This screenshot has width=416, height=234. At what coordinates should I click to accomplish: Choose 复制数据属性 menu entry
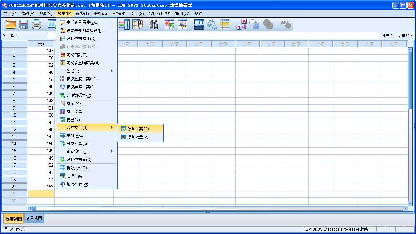point(86,39)
